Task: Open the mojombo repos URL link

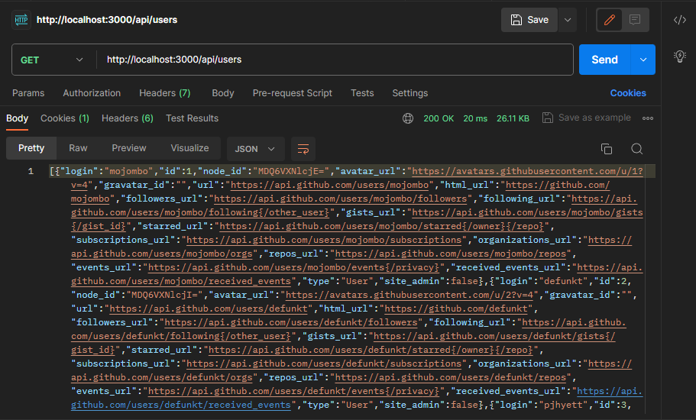Action: click(x=451, y=254)
